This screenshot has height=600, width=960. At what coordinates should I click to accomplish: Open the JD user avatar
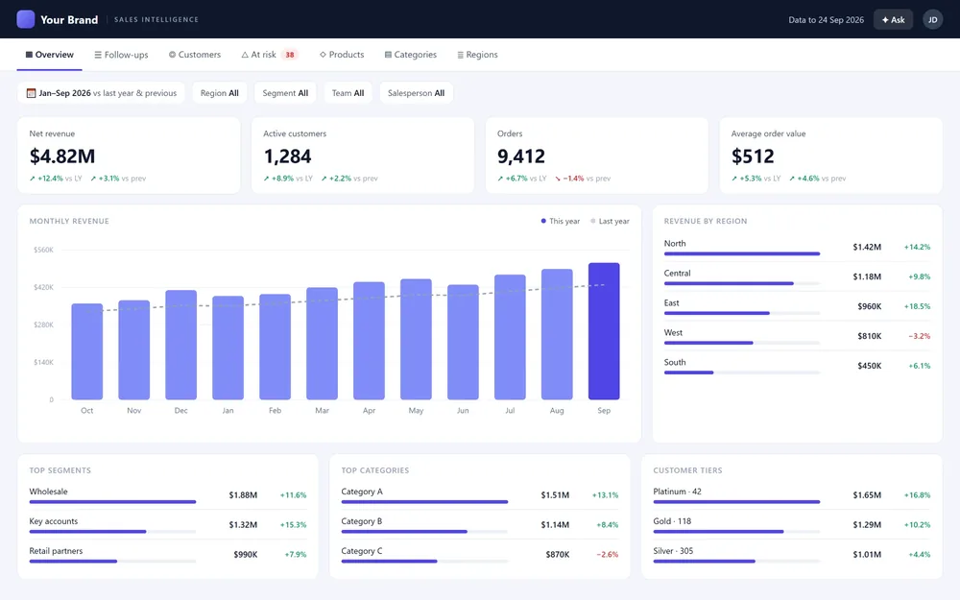[x=932, y=19]
